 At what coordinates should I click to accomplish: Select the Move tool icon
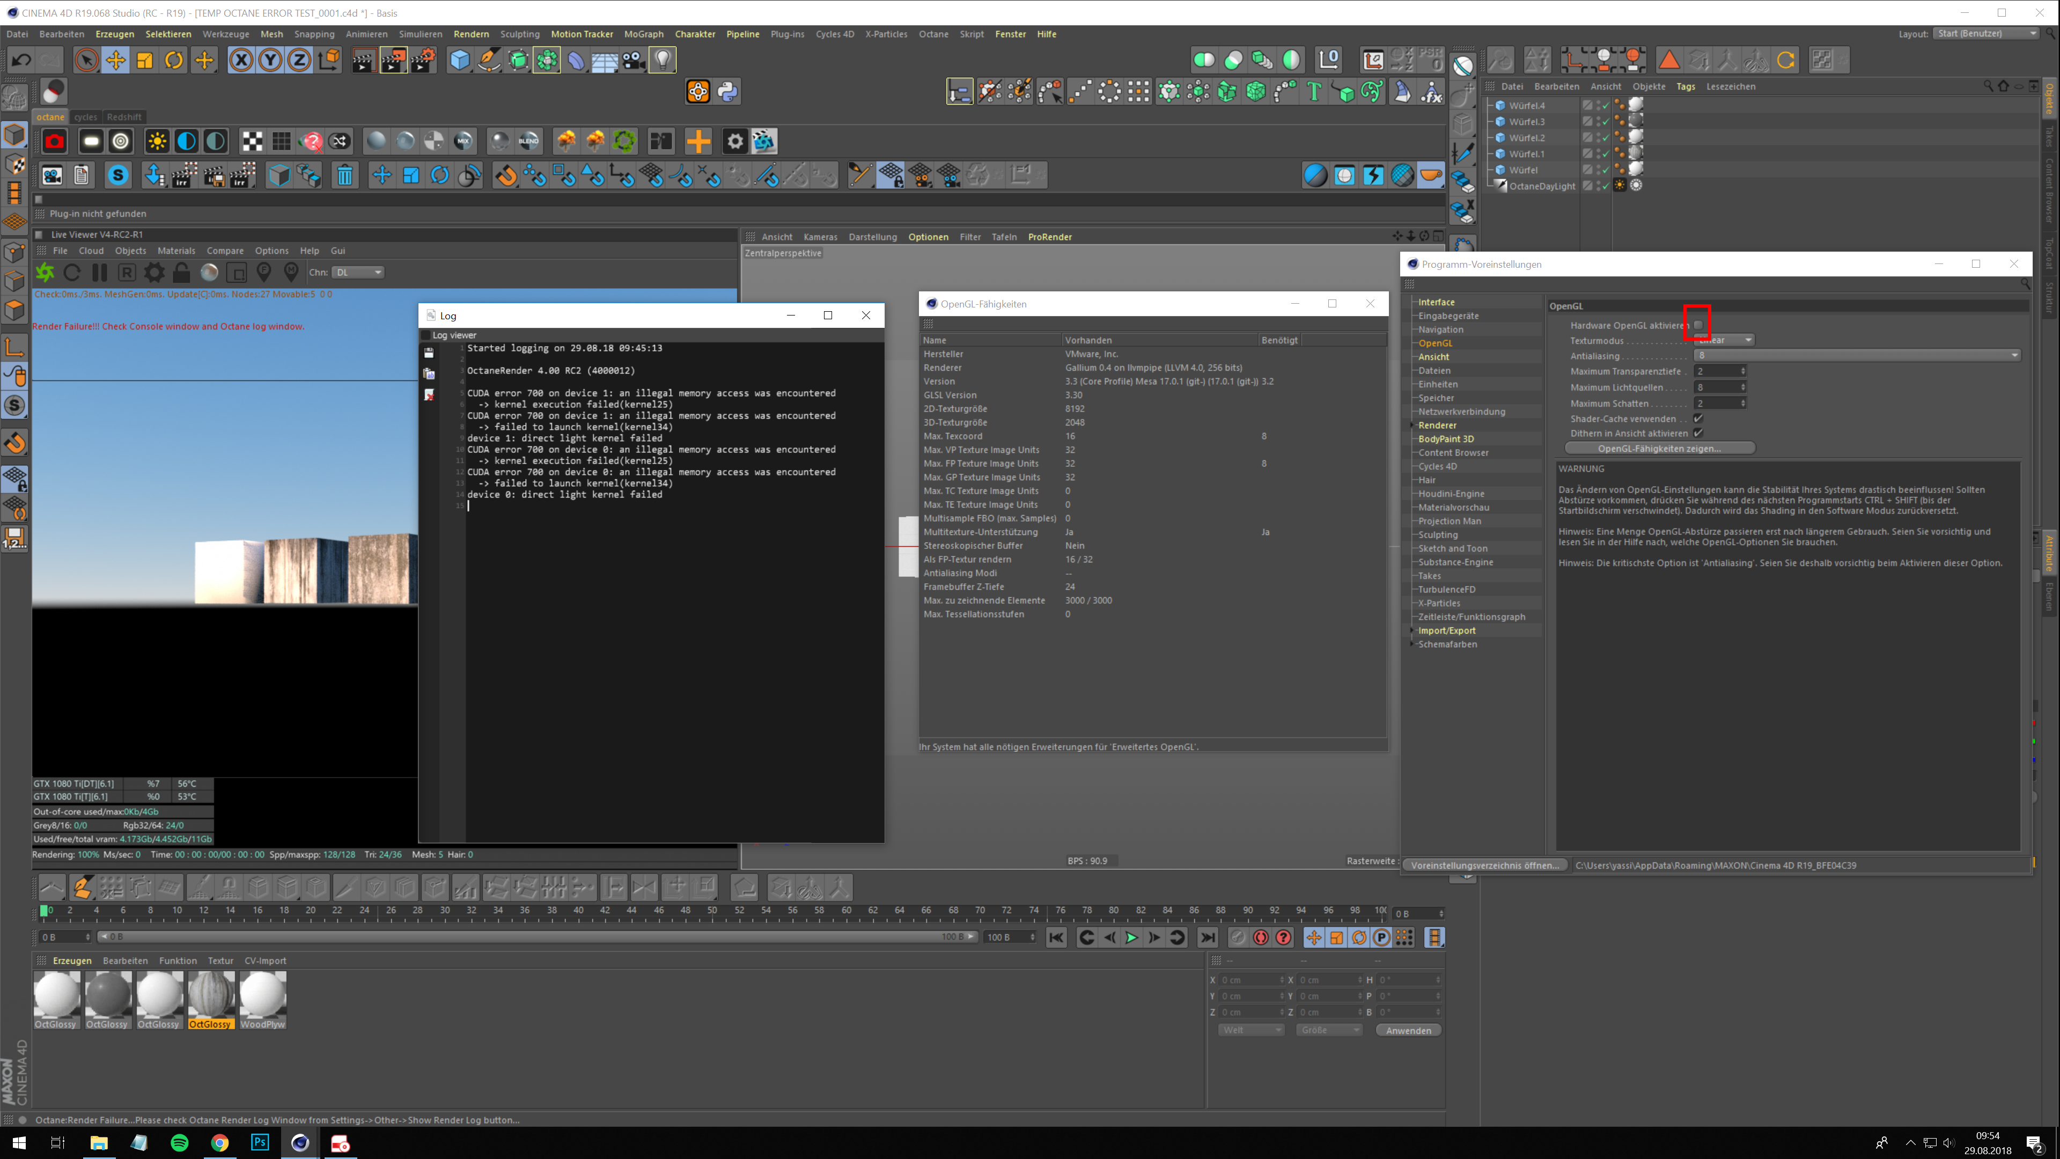(116, 60)
